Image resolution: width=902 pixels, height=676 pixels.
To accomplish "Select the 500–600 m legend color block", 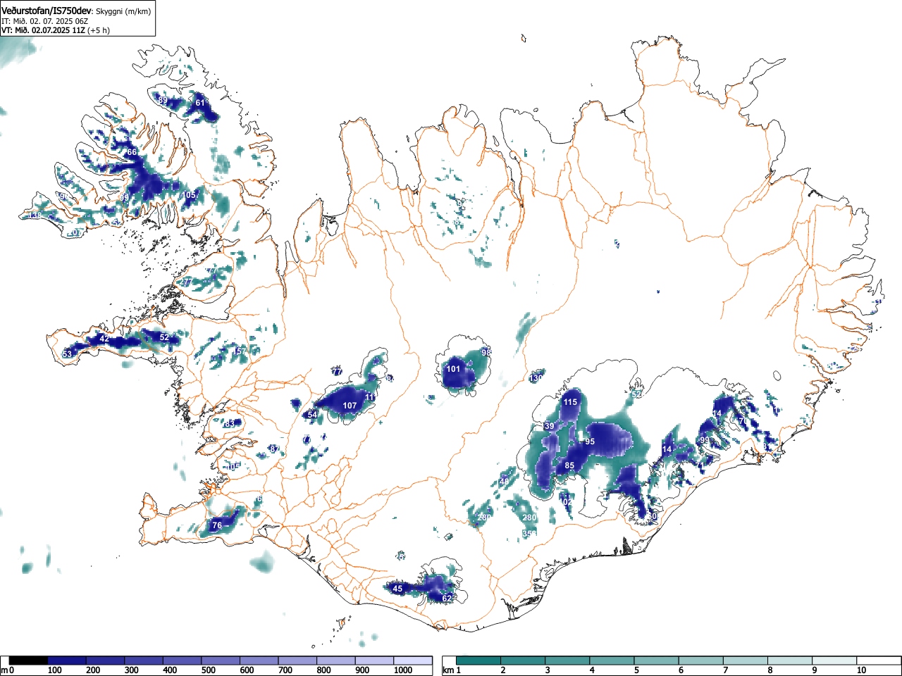I will coord(221,661).
